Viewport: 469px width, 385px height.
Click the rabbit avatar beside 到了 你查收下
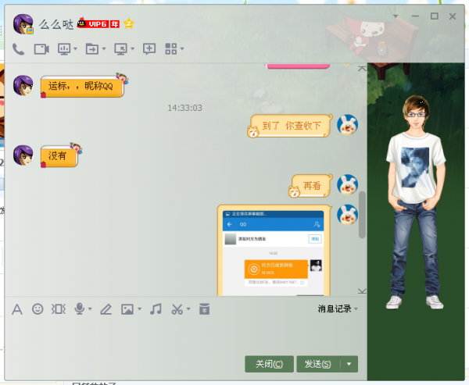coord(347,125)
